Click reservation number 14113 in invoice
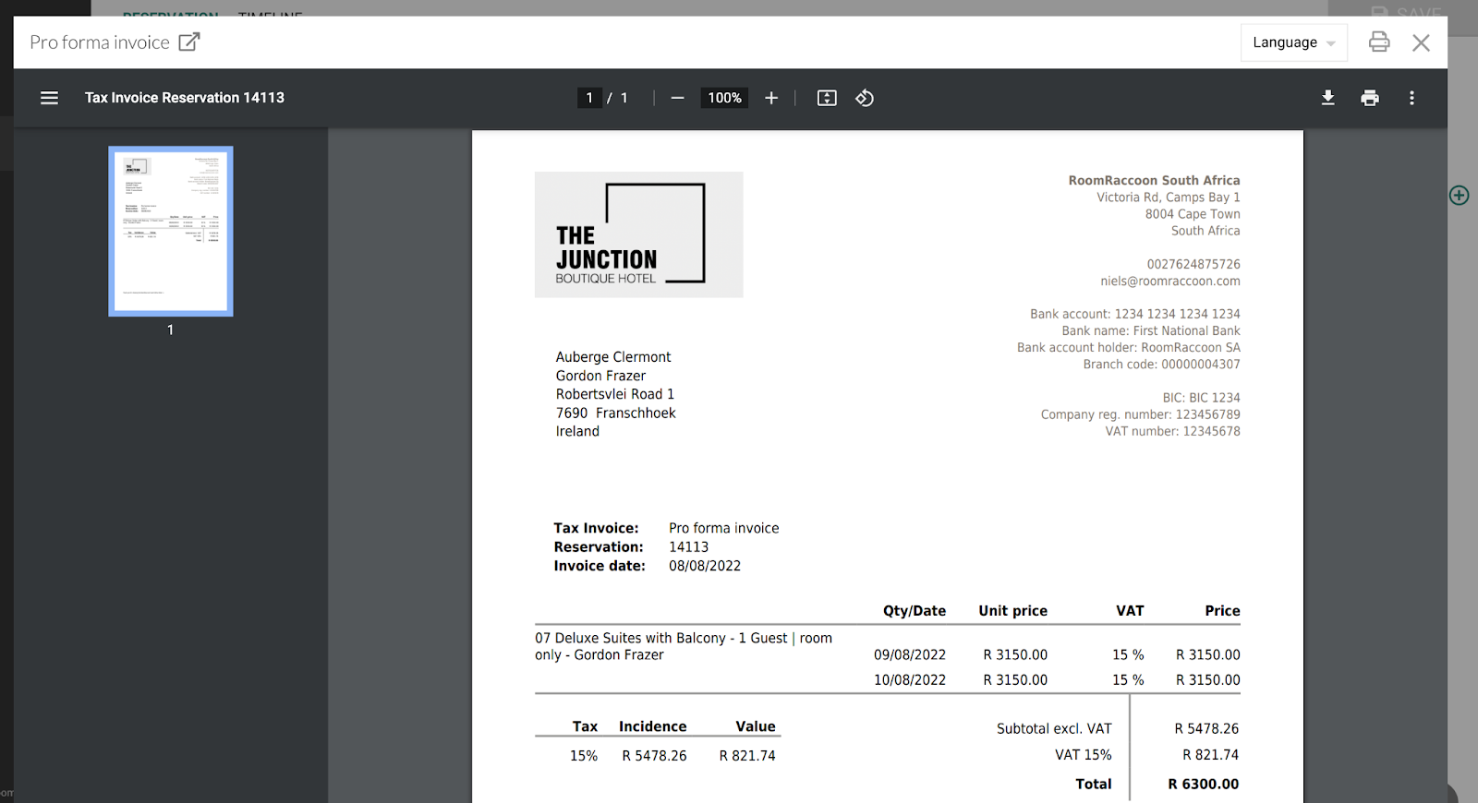1478x803 pixels. pos(688,547)
